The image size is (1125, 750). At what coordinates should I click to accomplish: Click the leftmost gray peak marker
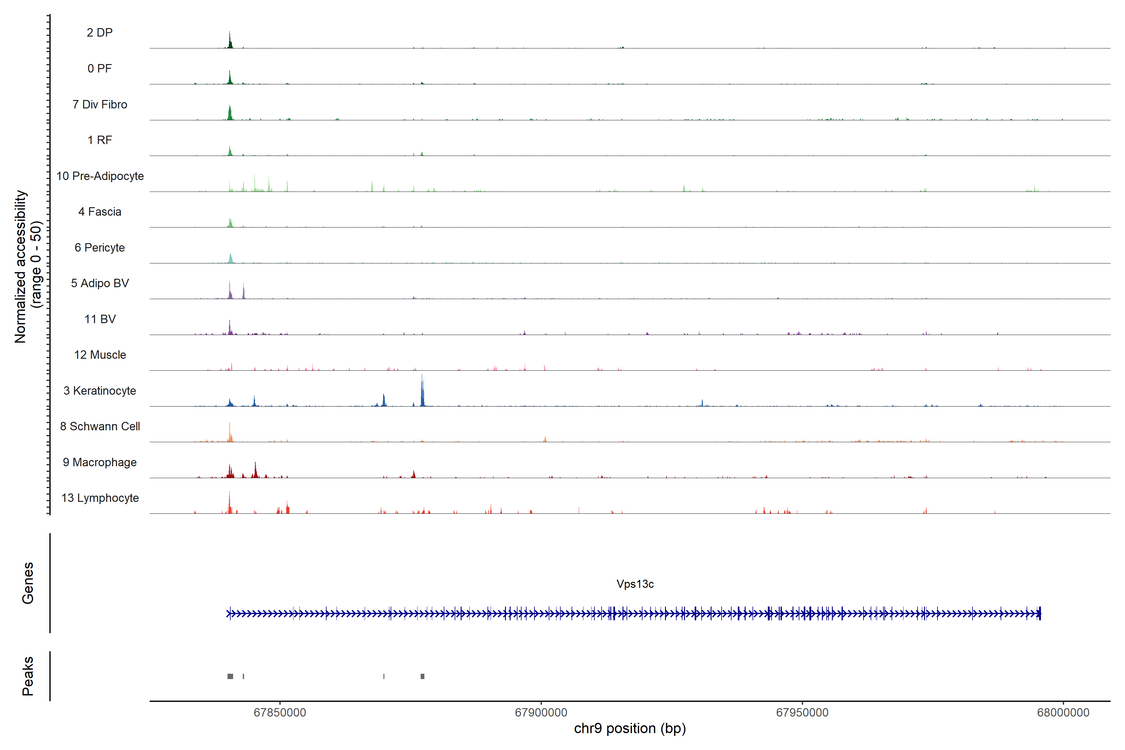[230, 676]
